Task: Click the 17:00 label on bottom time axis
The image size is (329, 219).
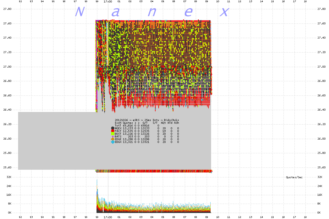Action: tap(108, 217)
